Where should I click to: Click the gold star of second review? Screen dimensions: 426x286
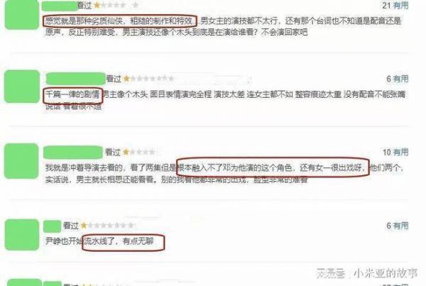tap(126, 79)
